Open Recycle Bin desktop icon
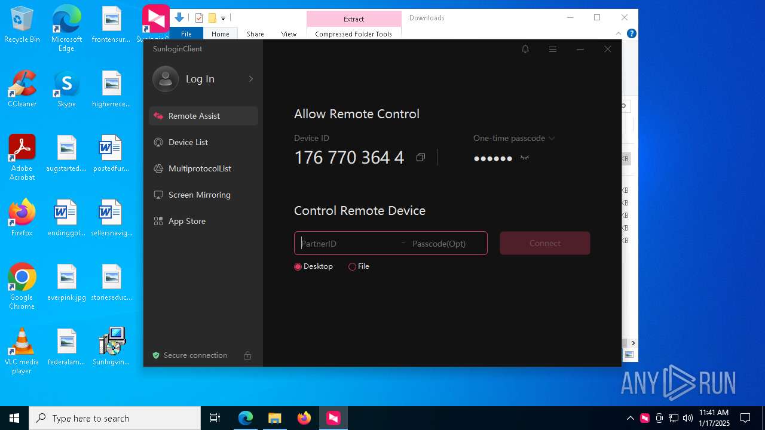The height and width of the screenshot is (430, 765). pos(22,26)
